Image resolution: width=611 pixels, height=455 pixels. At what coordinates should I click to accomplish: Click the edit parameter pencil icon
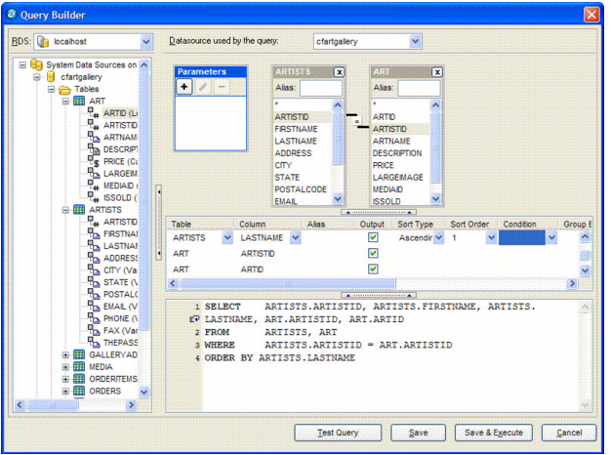[x=203, y=88]
